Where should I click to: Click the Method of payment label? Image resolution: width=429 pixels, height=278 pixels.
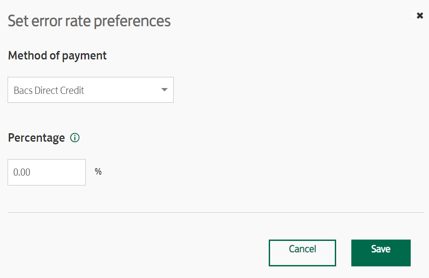pyautogui.click(x=57, y=56)
